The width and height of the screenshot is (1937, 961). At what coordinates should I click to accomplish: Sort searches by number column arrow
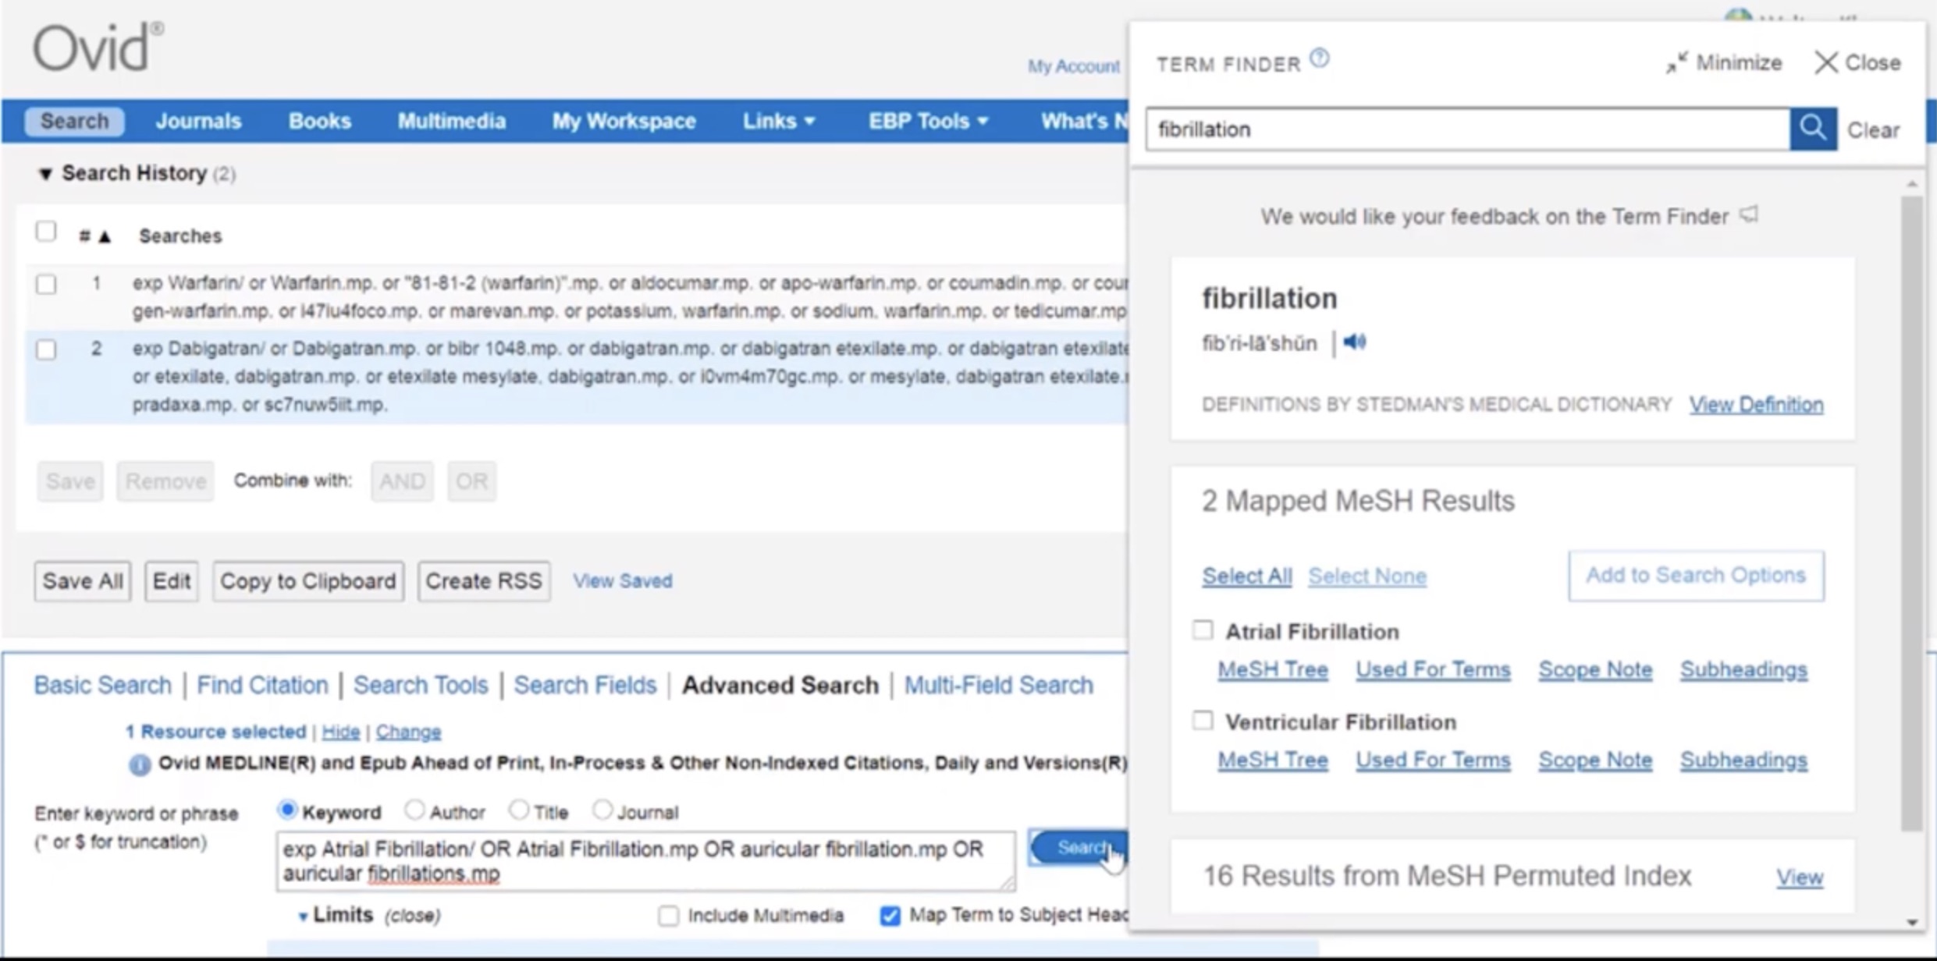click(x=105, y=236)
